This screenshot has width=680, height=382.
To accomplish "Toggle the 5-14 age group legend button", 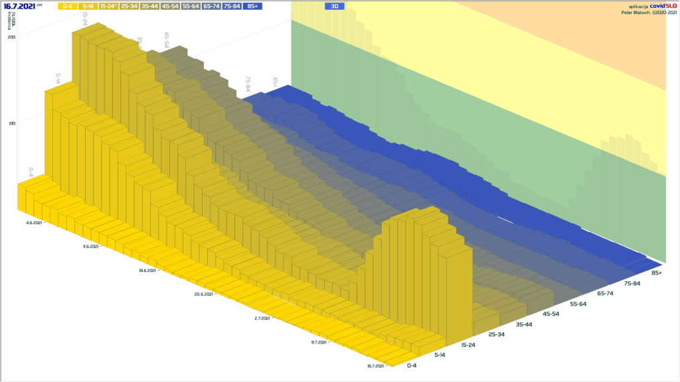I will coord(88,6).
